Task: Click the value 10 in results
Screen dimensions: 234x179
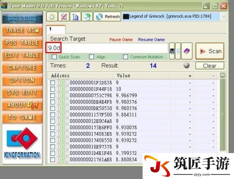Action: (x=118, y=89)
